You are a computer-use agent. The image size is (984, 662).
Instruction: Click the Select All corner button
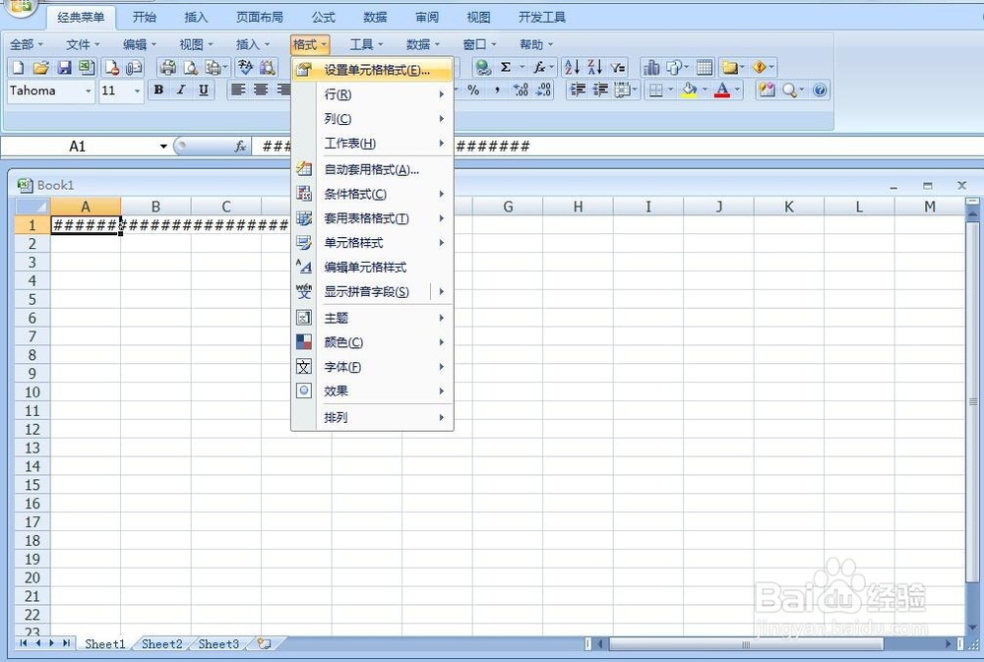click(32, 206)
